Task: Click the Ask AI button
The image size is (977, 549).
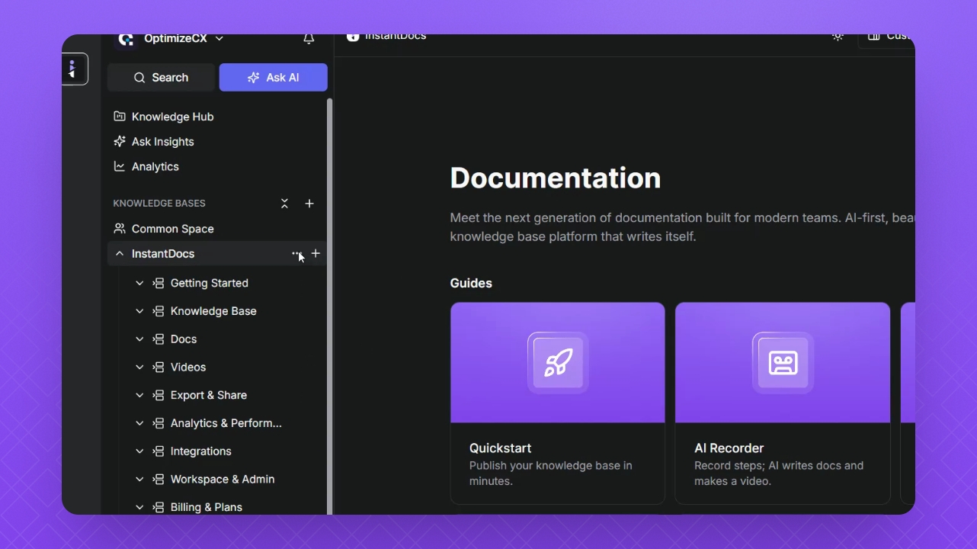Action: [274, 78]
